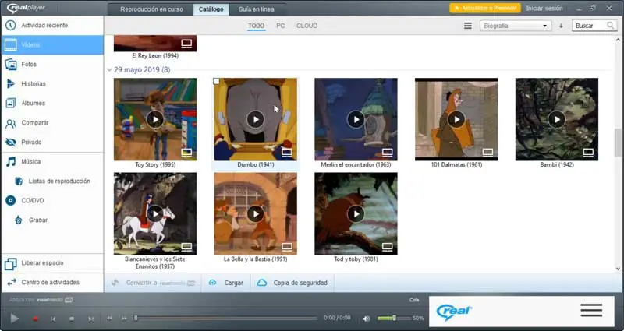Play Blancanieves y los Siete Enanitos
The image size is (624, 331).
pos(155,213)
